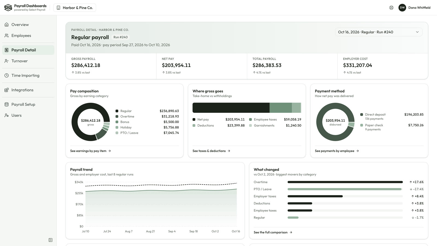
Task: Click the Payroll Dashboards logo icon
Action: click(8, 8)
